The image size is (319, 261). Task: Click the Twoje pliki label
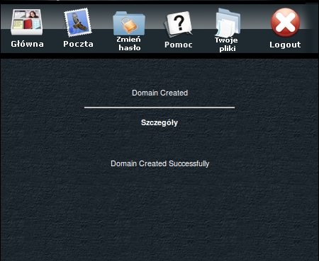click(x=227, y=45)
